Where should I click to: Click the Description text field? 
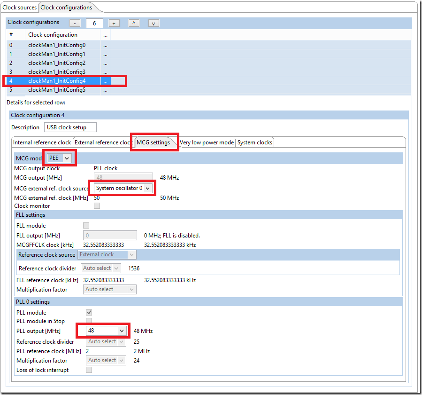coord(70,127)
